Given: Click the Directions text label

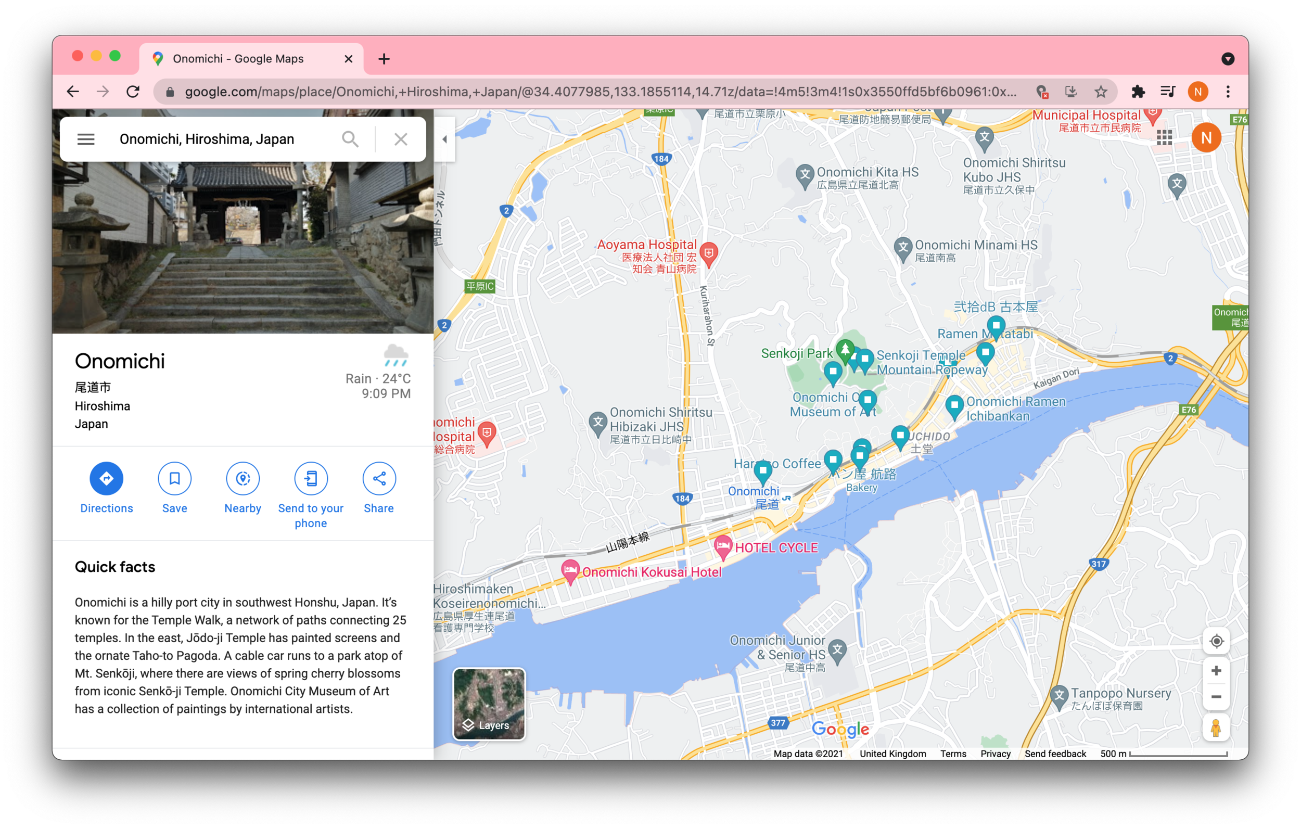Looking at the screenshot, I should (x=107, y=508).
